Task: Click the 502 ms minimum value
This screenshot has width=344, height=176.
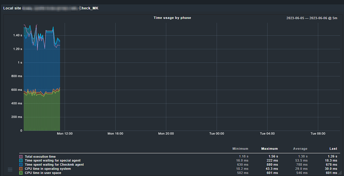Action: coord(243,173)
